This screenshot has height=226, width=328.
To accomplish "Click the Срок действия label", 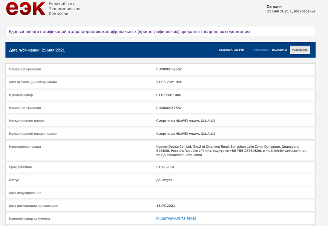I will pos(20,167).
